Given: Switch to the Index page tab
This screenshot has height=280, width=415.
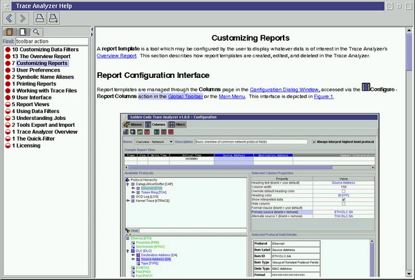Looking at the screenshot, I should 24,32.
